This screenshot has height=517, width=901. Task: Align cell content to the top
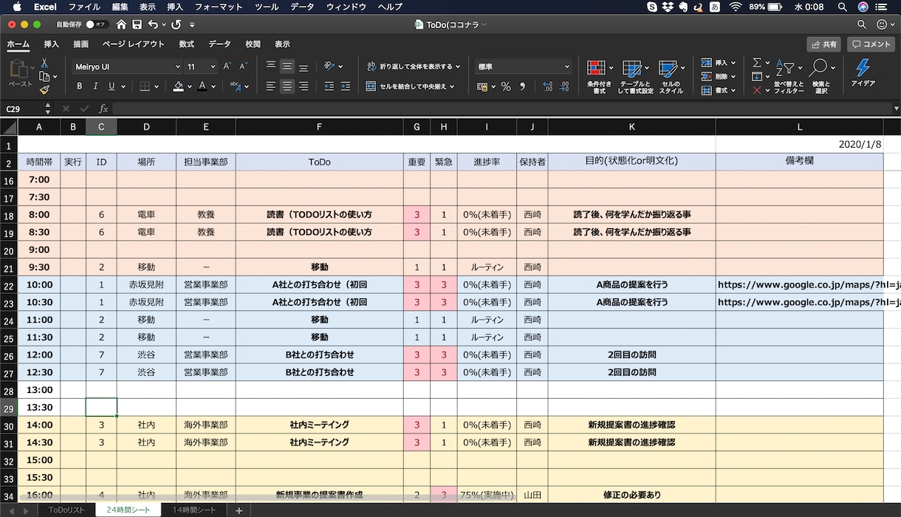click(271, 66)
